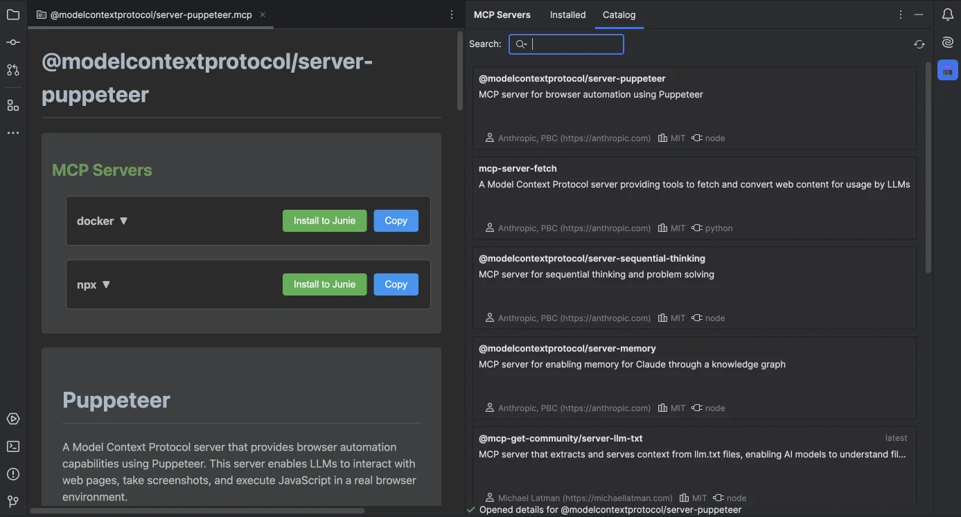This screenshot has width=961, height=517.
Task: Install npx config to Junie
Action: pos(324,284)
